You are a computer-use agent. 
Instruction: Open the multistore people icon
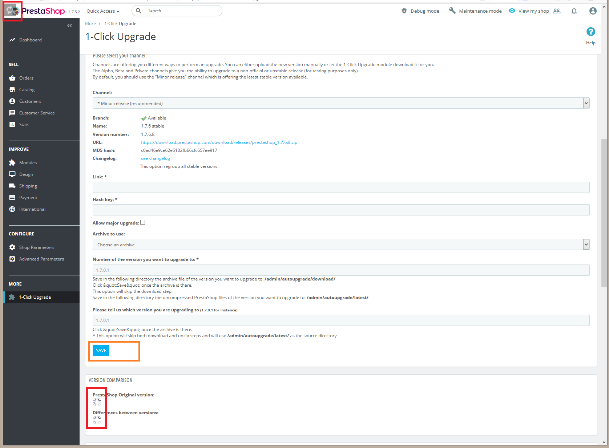pos(557,11)
